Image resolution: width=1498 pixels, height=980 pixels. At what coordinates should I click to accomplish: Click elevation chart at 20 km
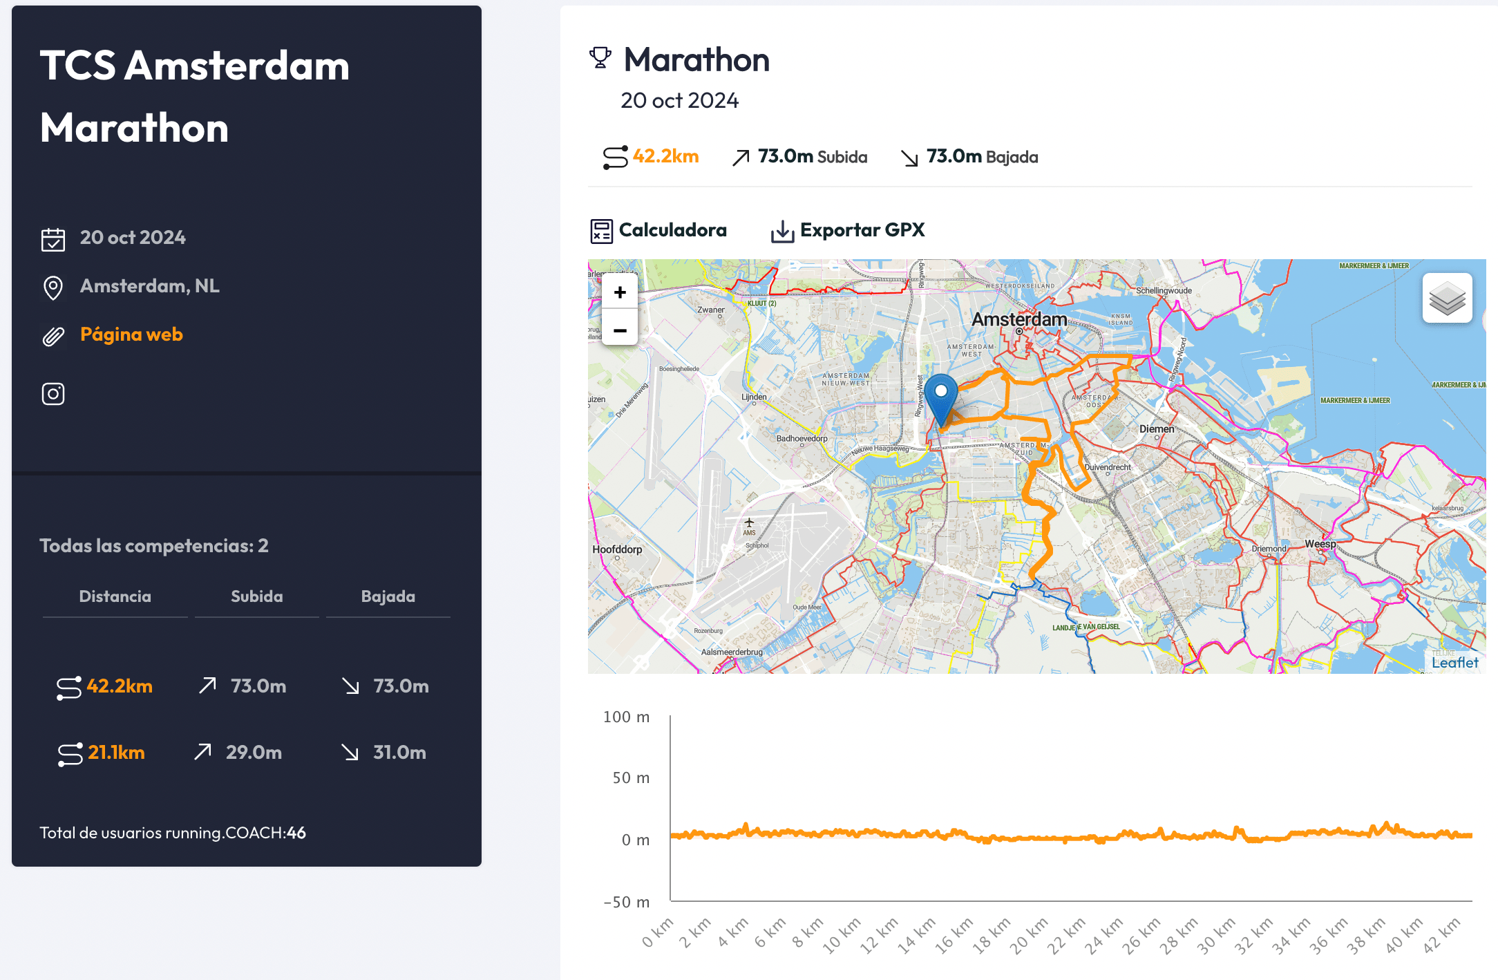tap(1045, 837)
